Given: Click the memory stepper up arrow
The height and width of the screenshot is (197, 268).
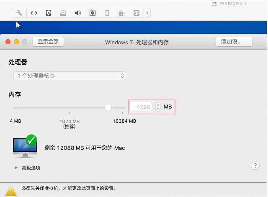Looking at the screenshot, I should pos(158,105).
